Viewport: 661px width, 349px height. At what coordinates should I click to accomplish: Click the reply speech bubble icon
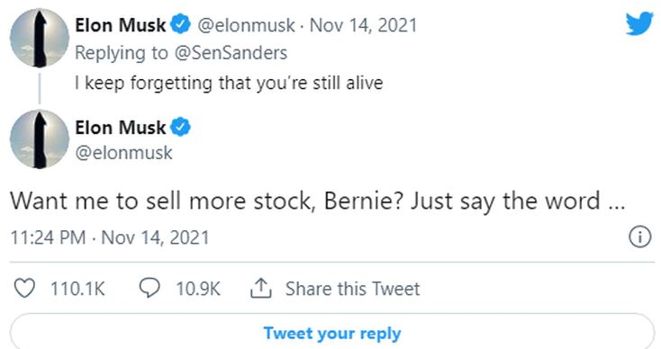tap(149, 289)
